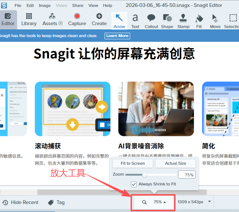Image resolution: width=239 pixels, height=212 pixels.
Task: Select the Shape tool
Action: 167,21
